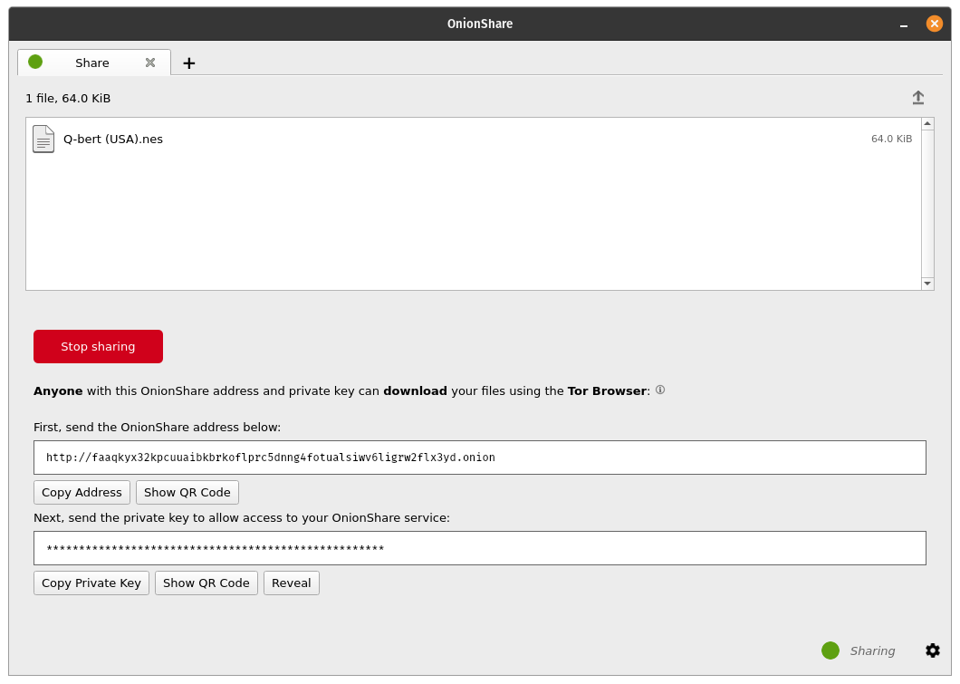Close the OnionShare window

tap(935, 24)
